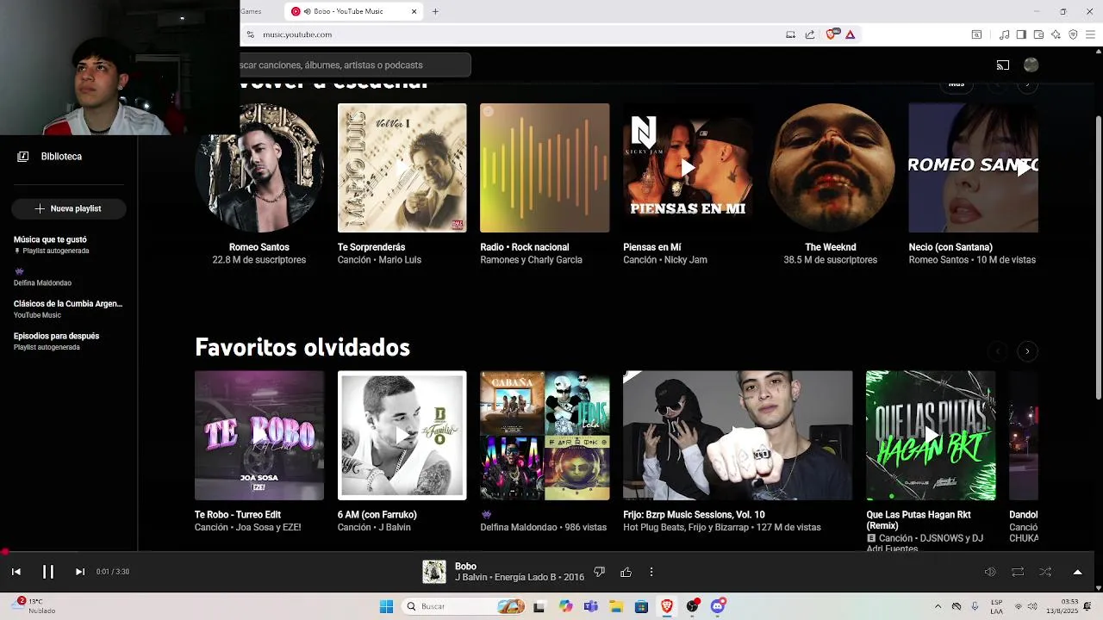Play Te Sorprenderás by Mario Luis
The width and height of the screenshot is (1103, 620).
click(x=402, y=168)
